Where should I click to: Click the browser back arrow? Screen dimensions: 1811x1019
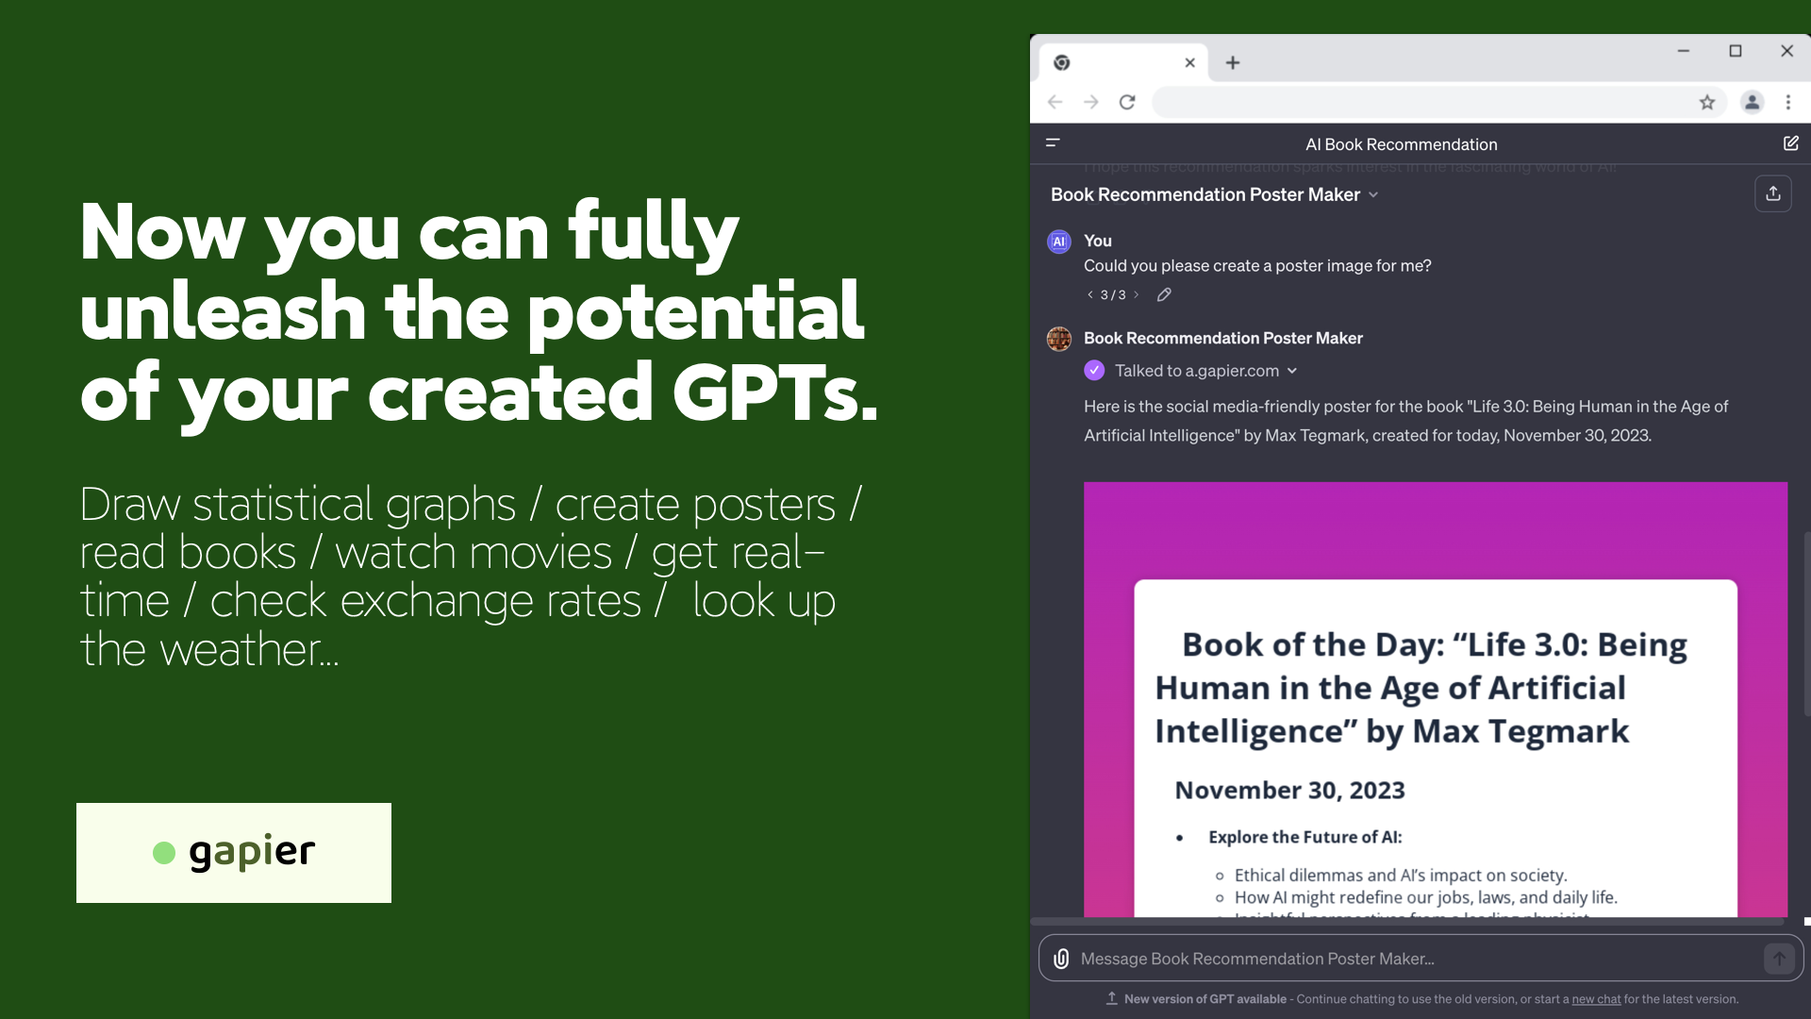(x=1055, y=102)
